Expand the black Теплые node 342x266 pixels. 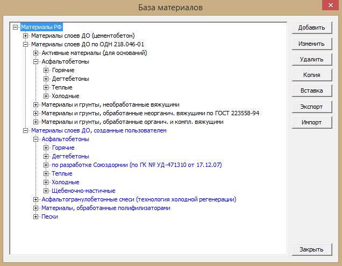coord(46,88)
